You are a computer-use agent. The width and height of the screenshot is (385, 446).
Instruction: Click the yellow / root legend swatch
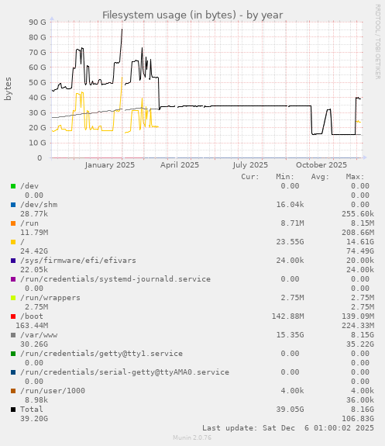click(13, 242)
